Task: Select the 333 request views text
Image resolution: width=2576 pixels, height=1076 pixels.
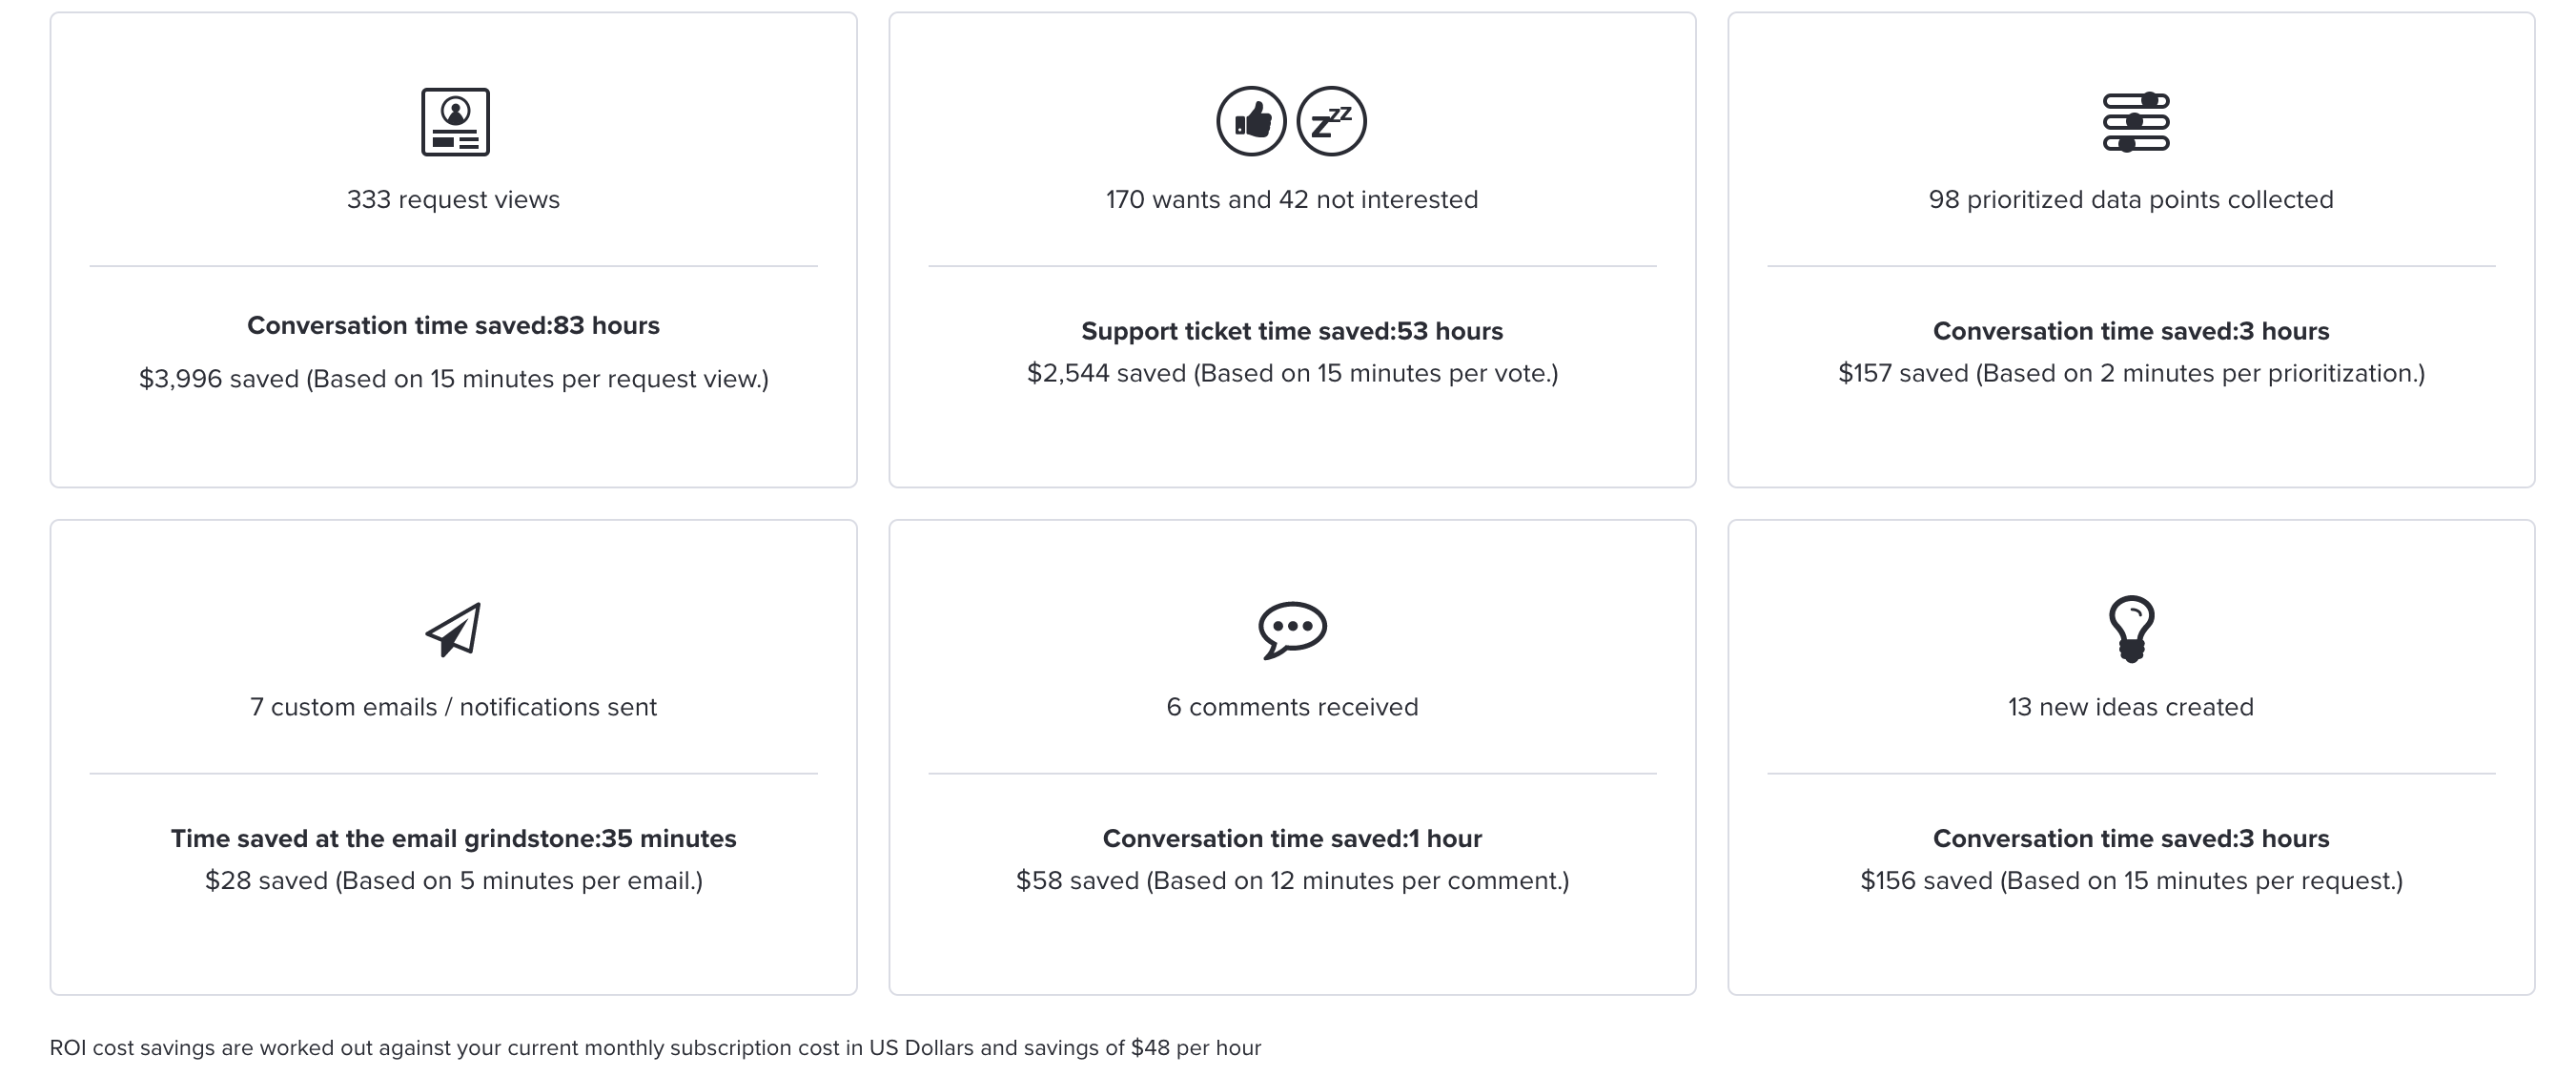Action: tap(453, 199)
